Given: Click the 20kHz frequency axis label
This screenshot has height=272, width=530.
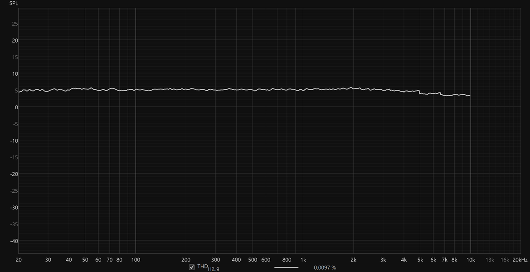Looking at the screenshot, I should click(x=520, y=260).
